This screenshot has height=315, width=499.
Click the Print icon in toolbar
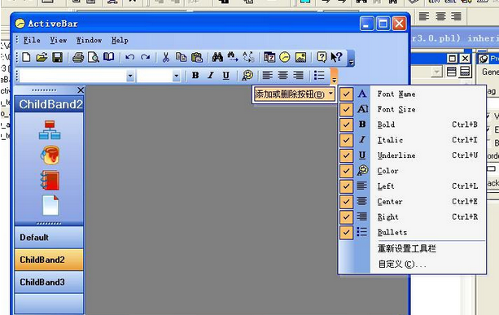coord(78,58)
